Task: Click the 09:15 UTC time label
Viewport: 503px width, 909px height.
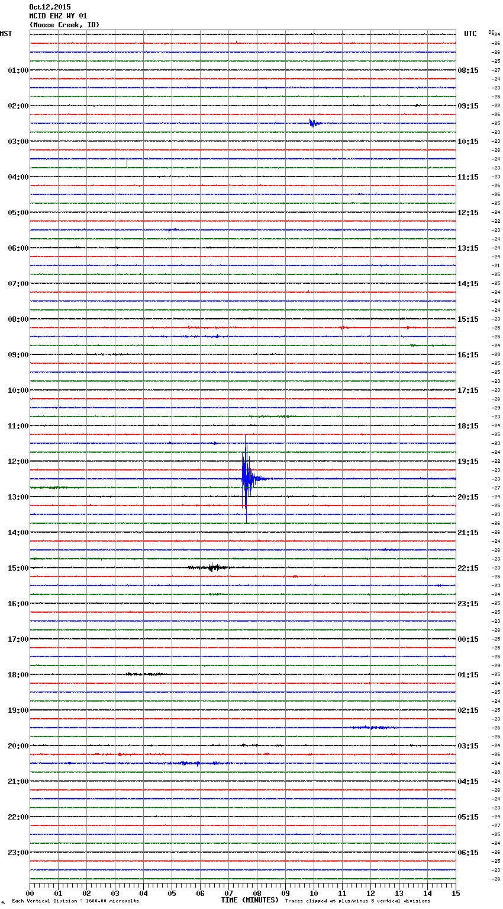Action: tap(468, 105)
